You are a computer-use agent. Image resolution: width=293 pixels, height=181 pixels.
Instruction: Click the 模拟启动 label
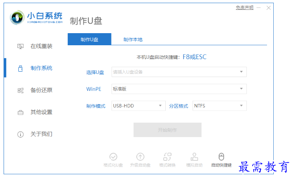pyautogui.click(x=194, y=165)
